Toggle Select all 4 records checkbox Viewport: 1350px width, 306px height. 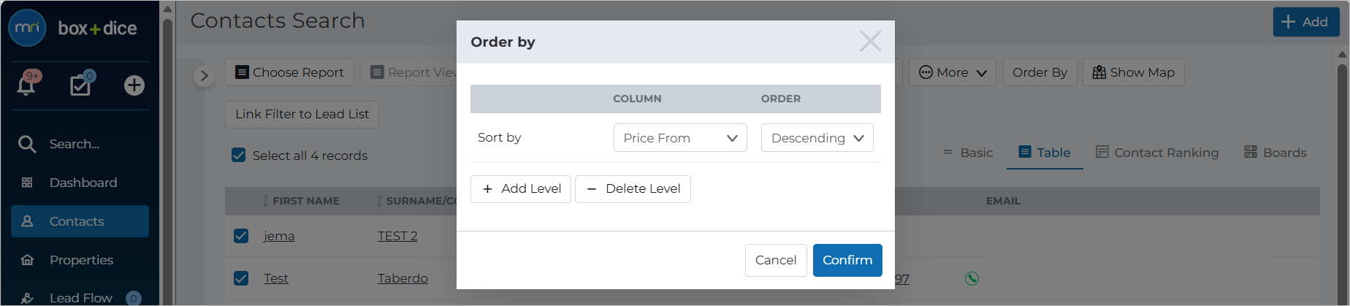point(238,155)
